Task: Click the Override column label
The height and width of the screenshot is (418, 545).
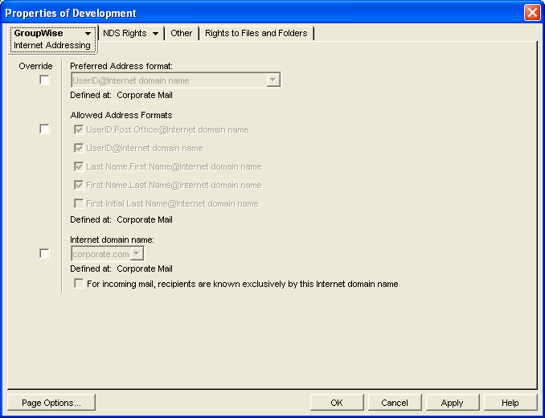Action: click(36, 66)
